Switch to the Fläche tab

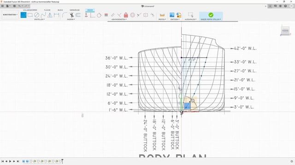pos(47,10)
